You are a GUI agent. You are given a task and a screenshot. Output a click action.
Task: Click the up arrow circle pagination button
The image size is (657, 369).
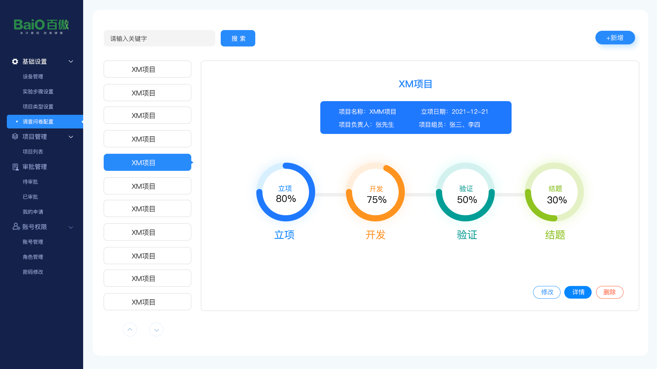pyautogui.click(x=130, y=329)
